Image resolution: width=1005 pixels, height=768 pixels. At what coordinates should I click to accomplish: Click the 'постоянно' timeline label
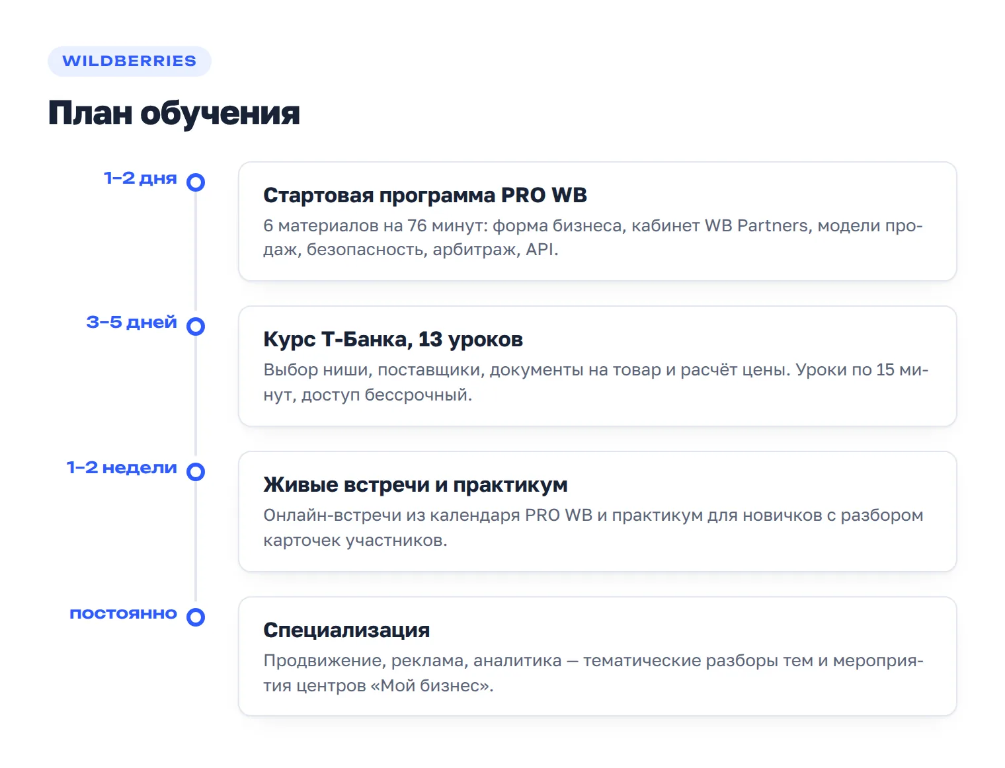124,614
